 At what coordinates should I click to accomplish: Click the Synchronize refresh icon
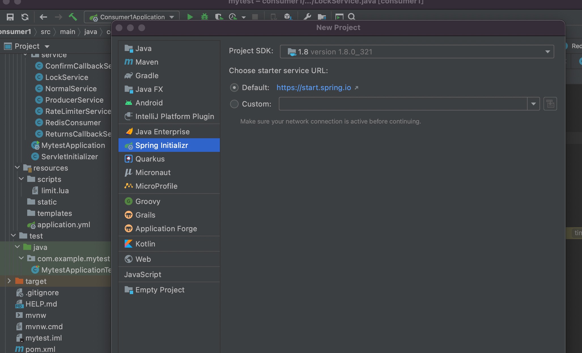click(25, 17)
